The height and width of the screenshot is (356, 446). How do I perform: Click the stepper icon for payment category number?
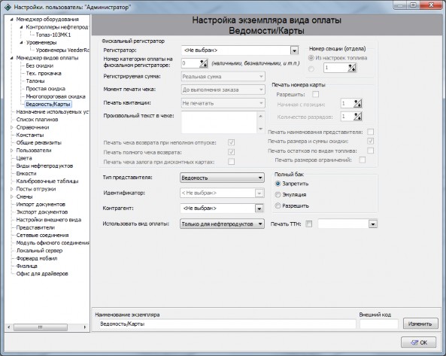(x=203, y=63)
